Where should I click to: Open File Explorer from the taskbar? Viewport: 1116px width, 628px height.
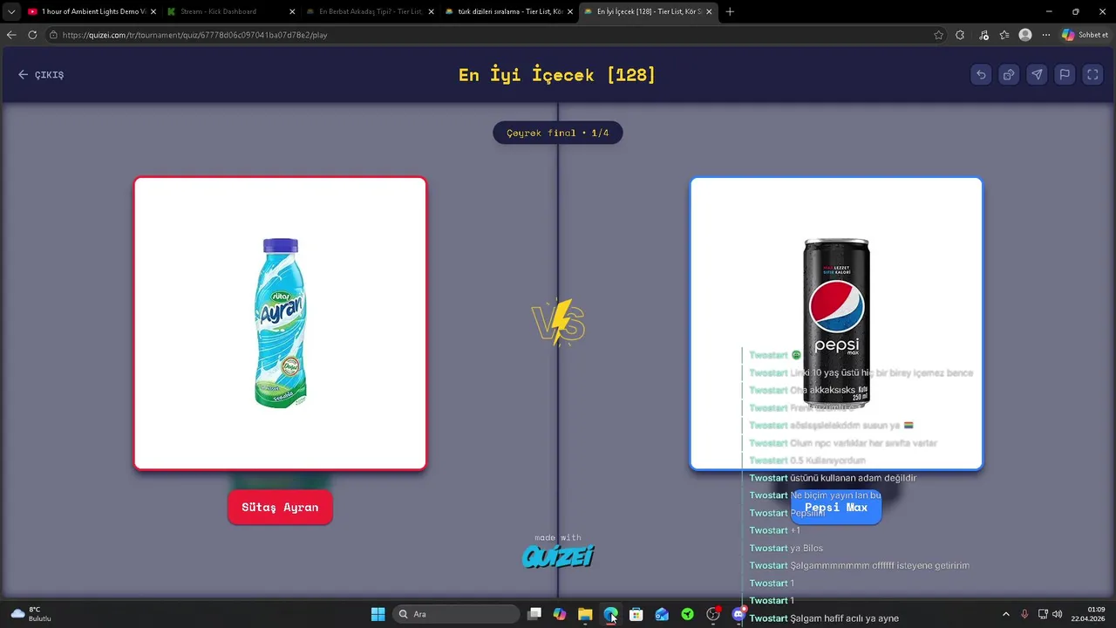click(585, 614)
